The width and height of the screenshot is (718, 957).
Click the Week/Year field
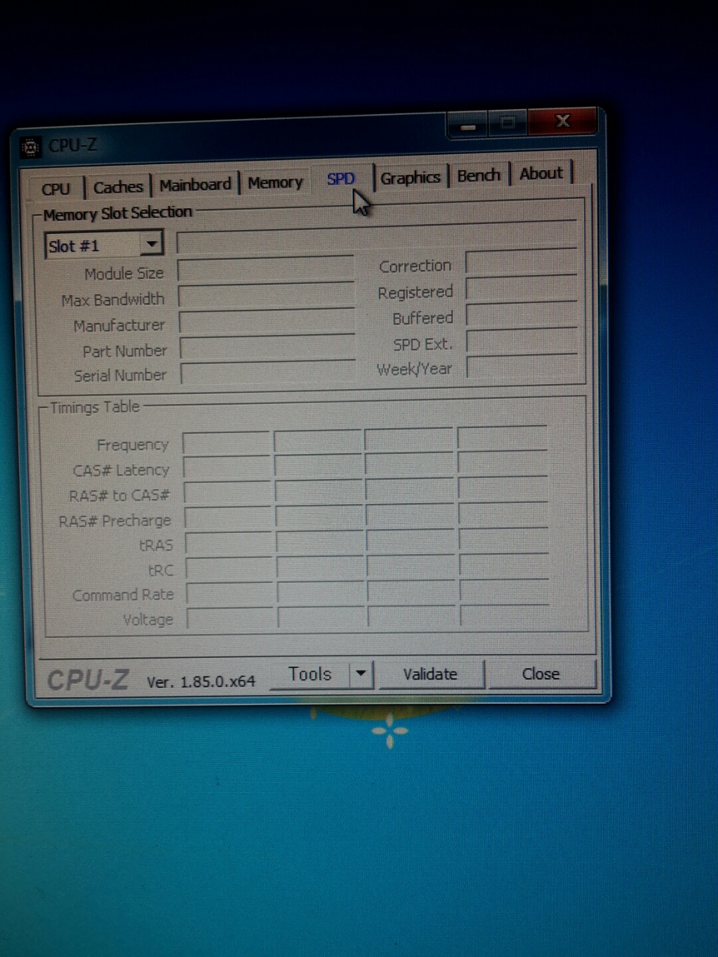tap(523, 366)
